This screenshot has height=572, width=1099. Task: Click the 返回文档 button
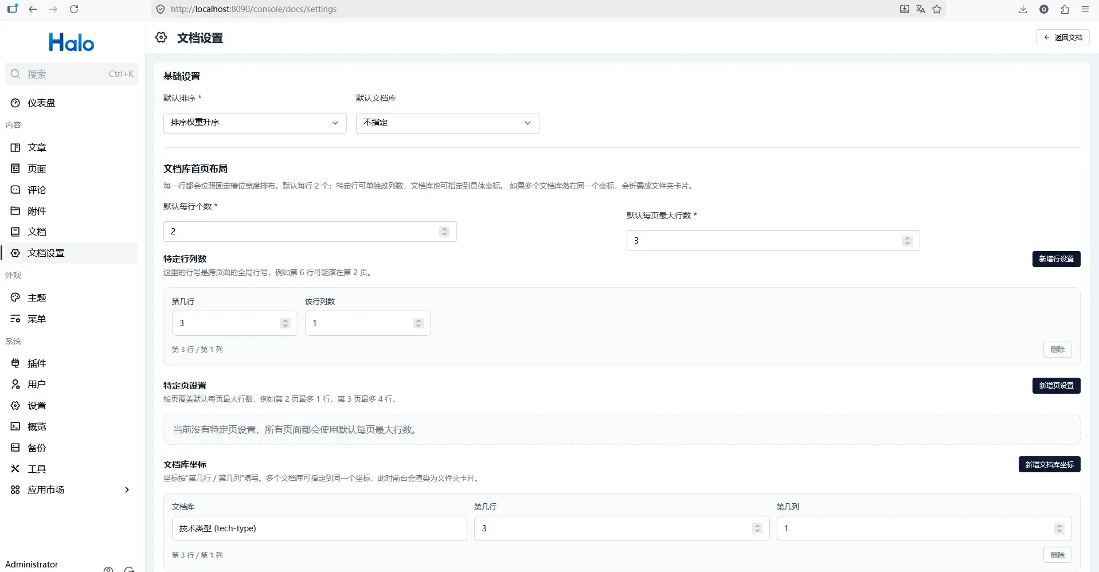click(x=1063, y=37)
